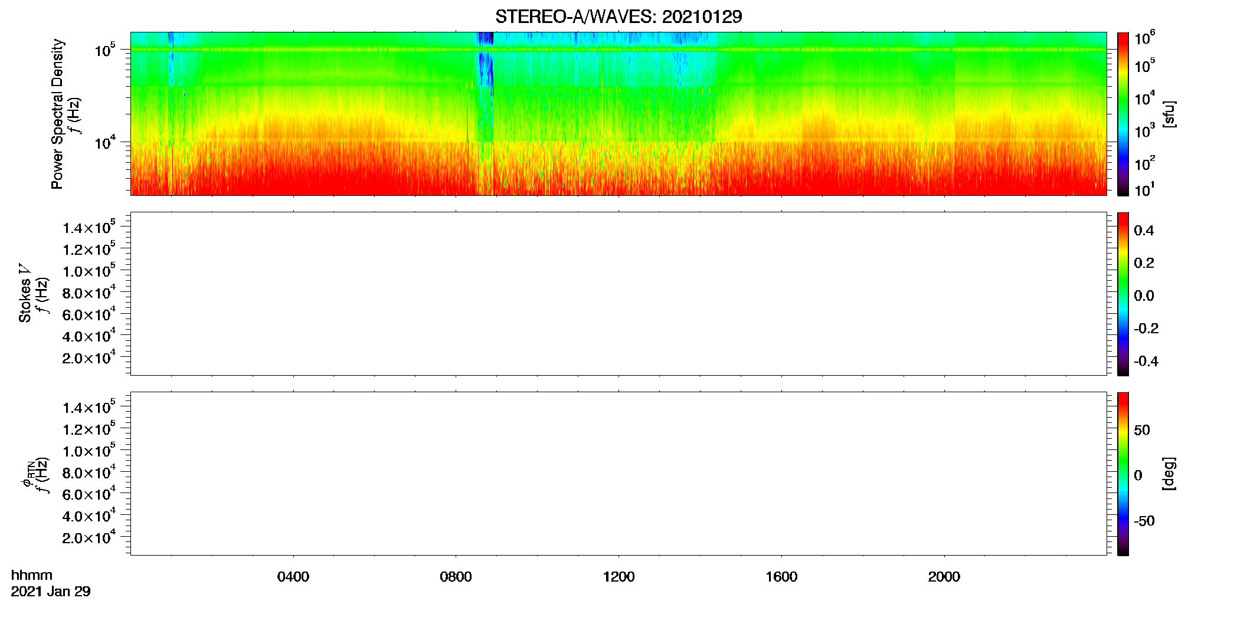This screenshot has width=1237, height=637.
Task: Click the 0 label on degrees color bar
Action: point(1138,475)
